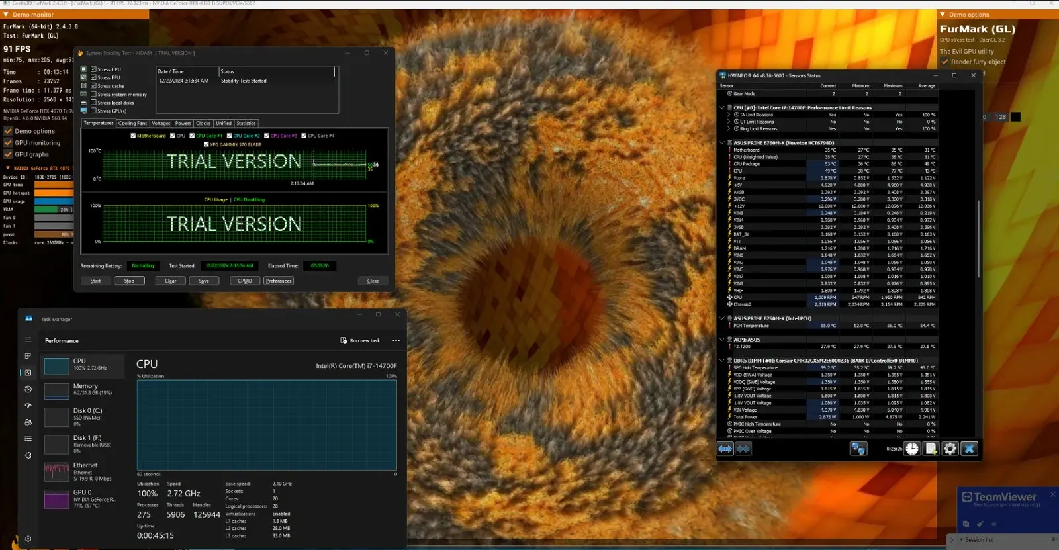
Task: Toggle Stress FPU checkbox
Action: (93, 77)
